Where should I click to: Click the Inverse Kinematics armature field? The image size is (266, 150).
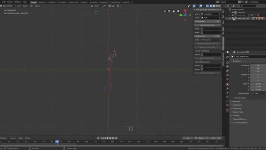211,55
